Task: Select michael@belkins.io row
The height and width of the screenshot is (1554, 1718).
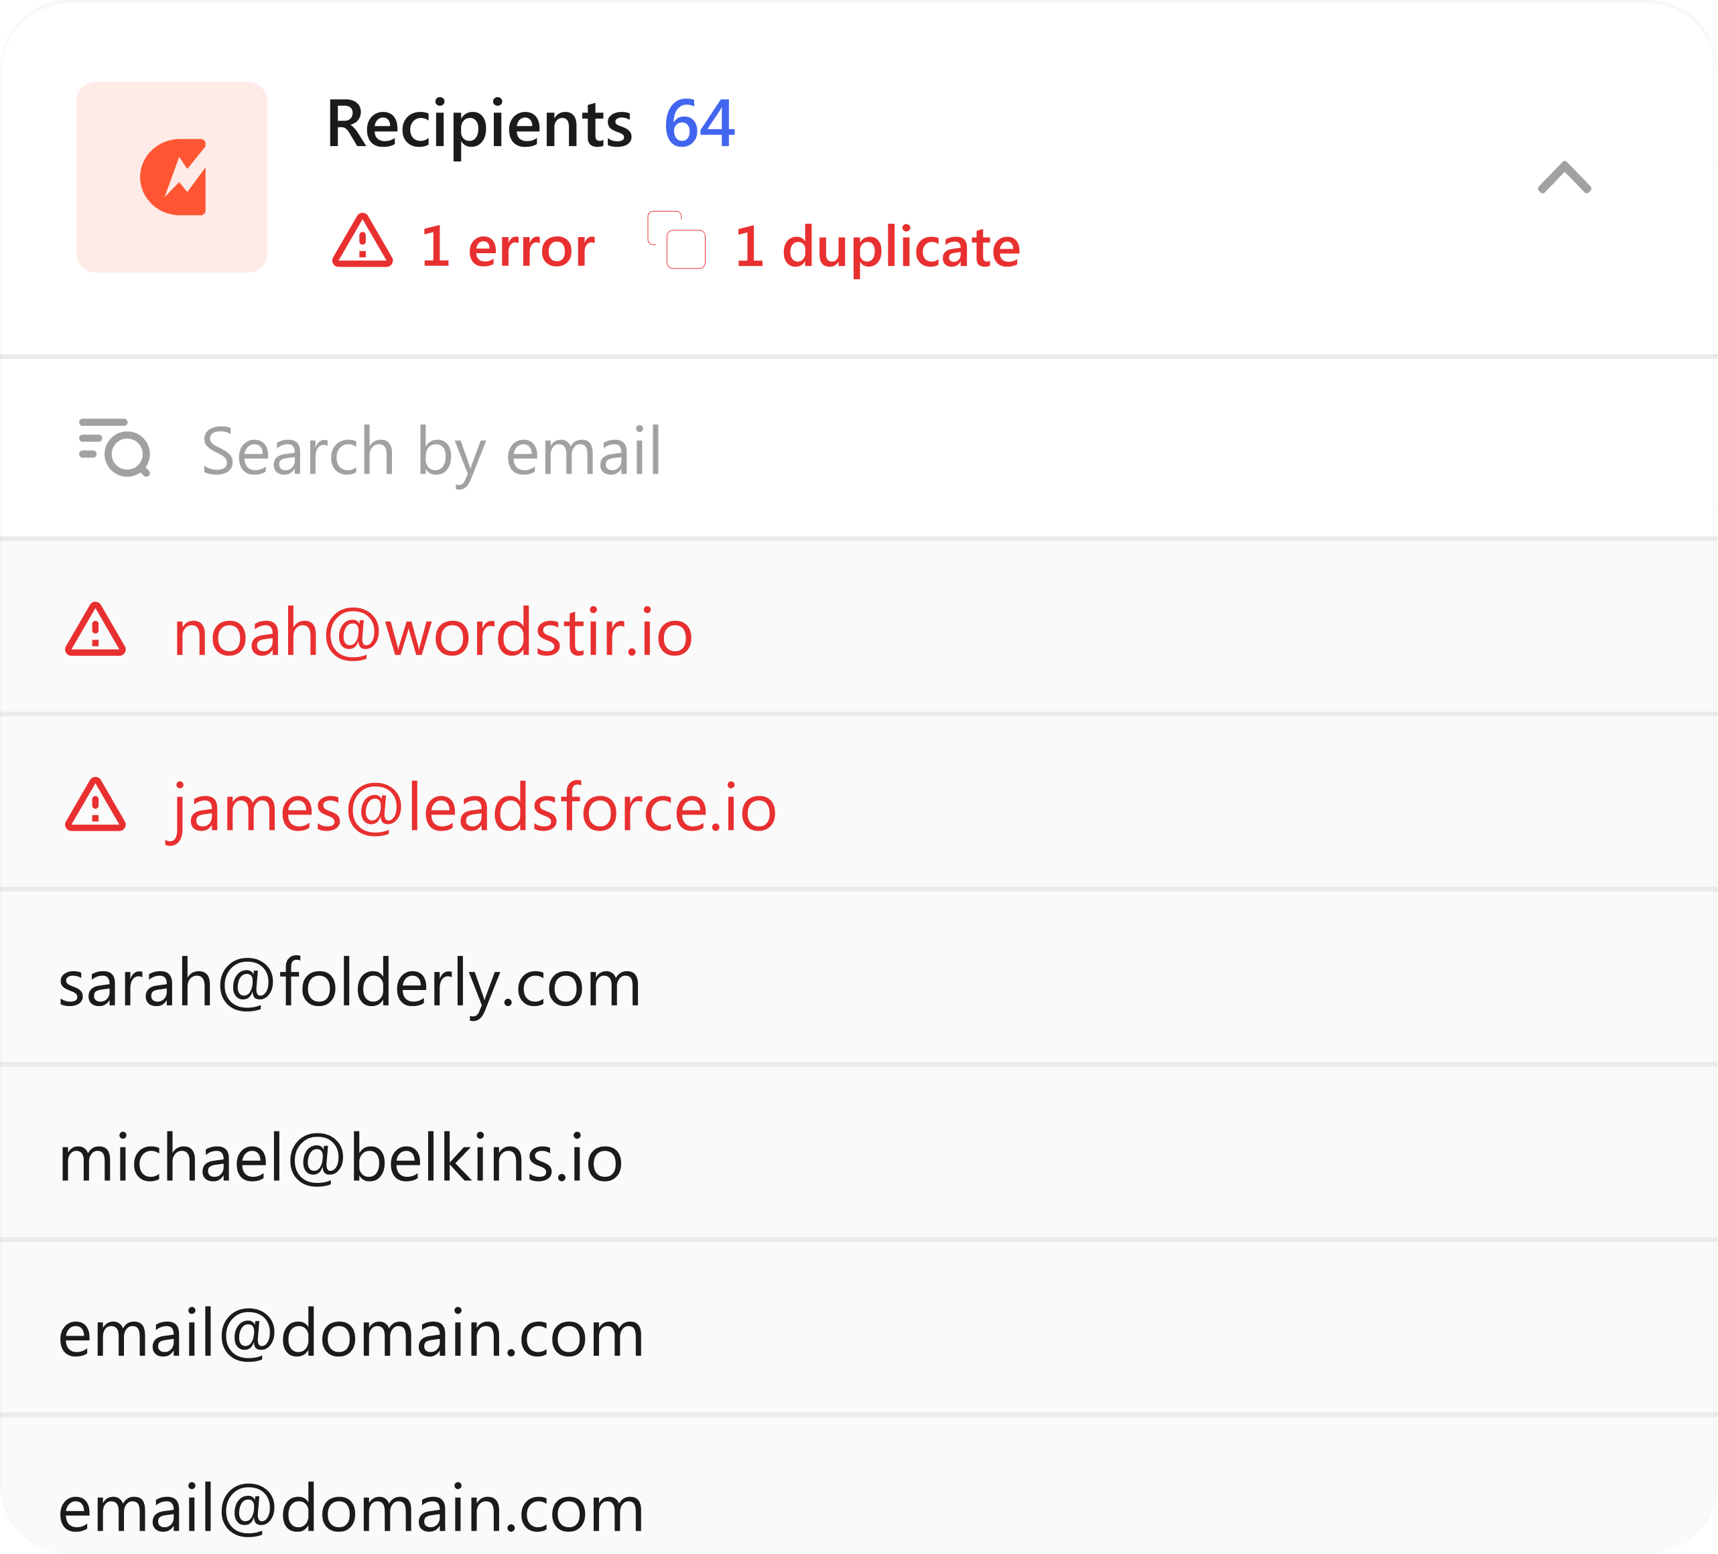Action: tap(341, 1158)
